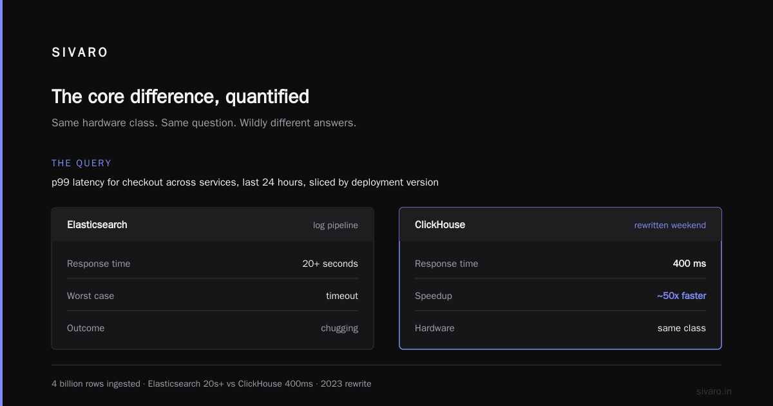Viewport: 773px width, 406px height.
Task: Click the 'Hardware' label
Action: coord(435,328)
